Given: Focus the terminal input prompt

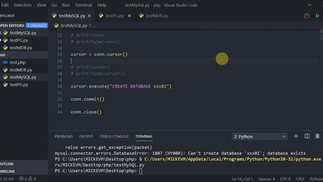Looking at the screenshot, I should [140, 171].
